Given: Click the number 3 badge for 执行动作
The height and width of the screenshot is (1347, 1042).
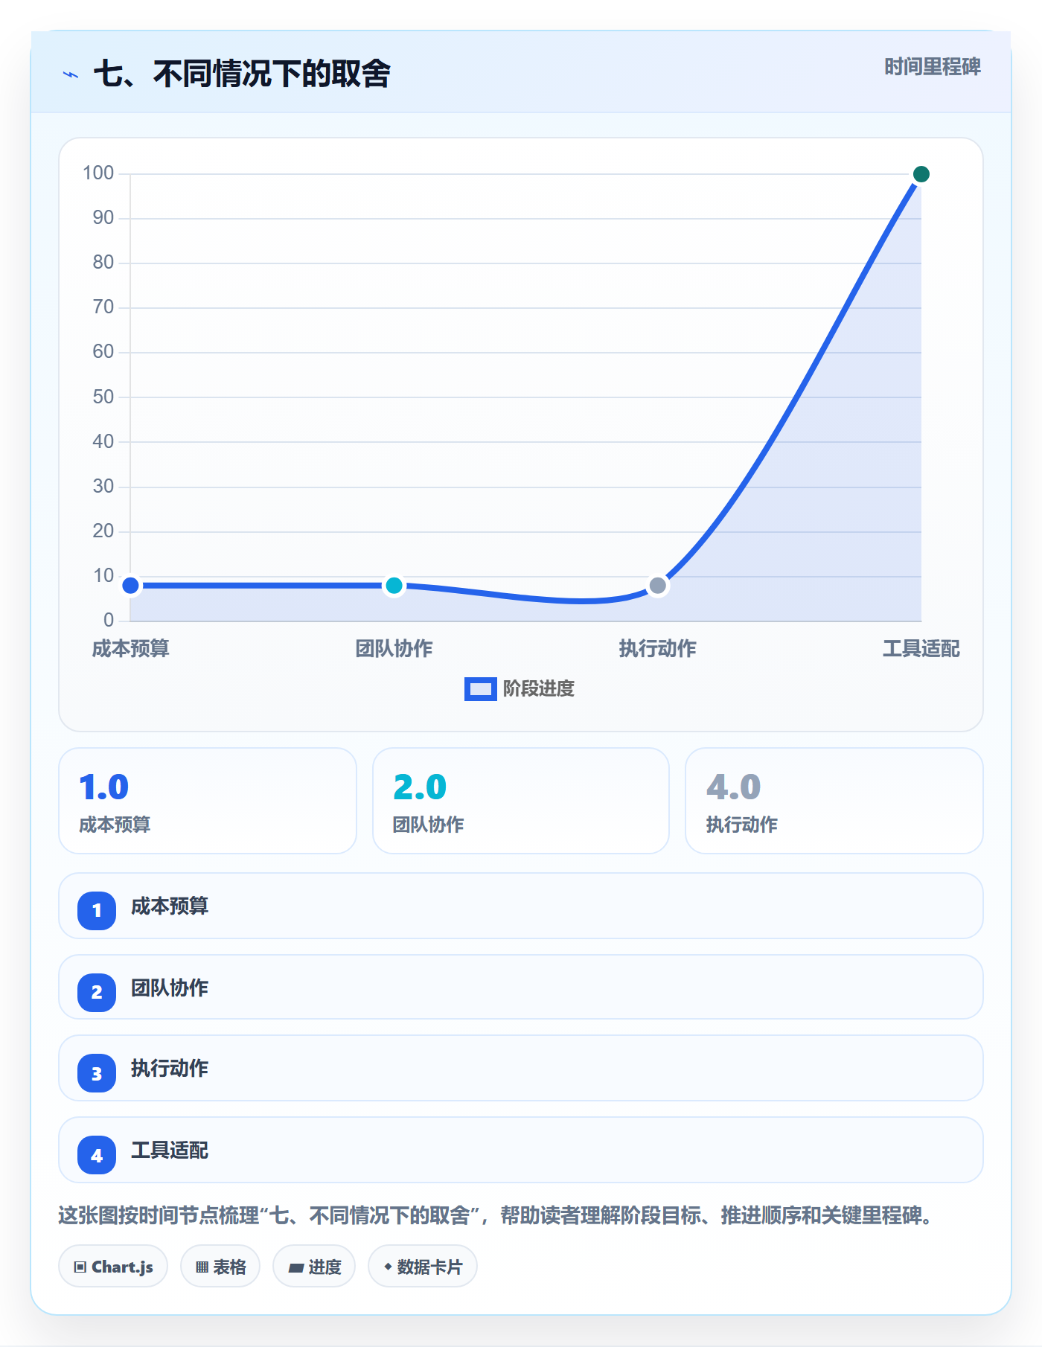Looking at the screenshot, I should tap(97, 1073).
